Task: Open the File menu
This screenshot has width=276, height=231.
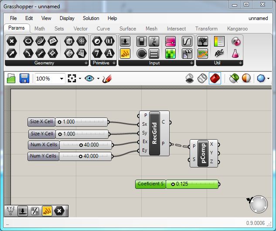Action: click(x=14, y=18)
